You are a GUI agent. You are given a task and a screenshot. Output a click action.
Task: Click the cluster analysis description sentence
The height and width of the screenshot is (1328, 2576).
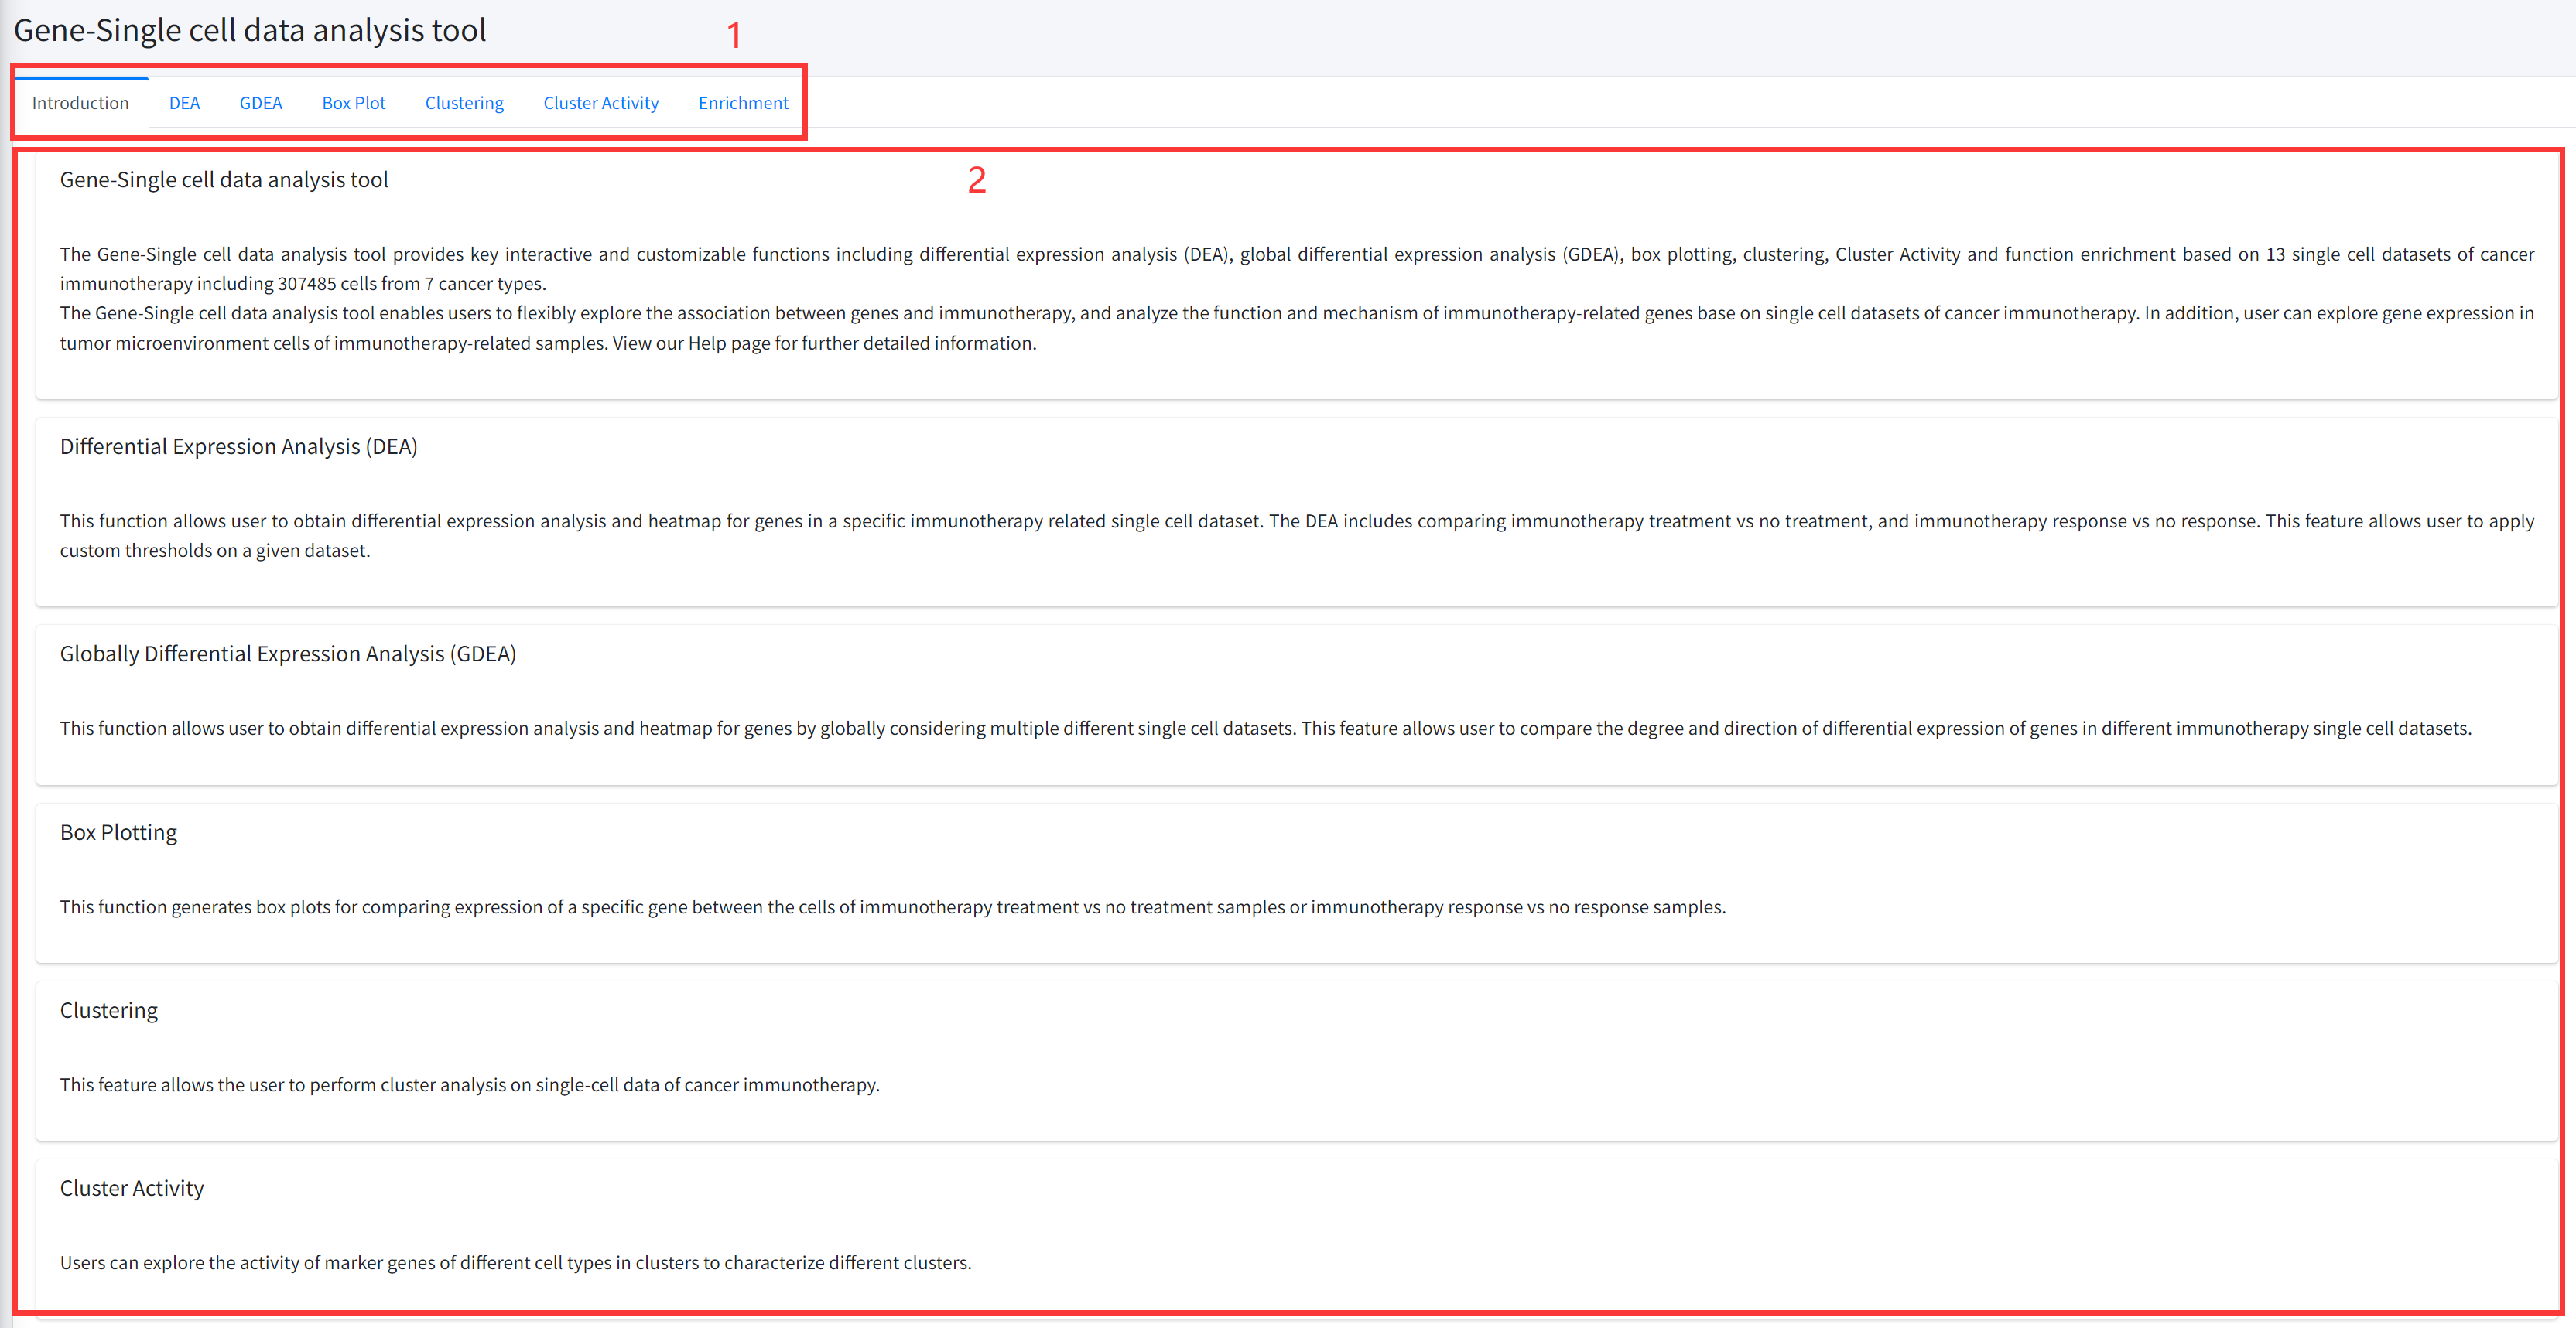(x=469, y=1084)
